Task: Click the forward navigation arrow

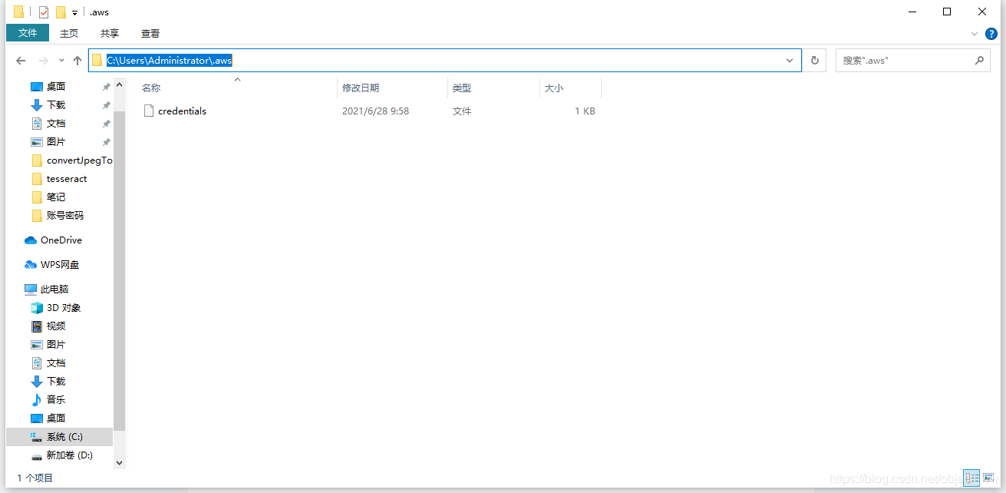Action: [44, 61]
